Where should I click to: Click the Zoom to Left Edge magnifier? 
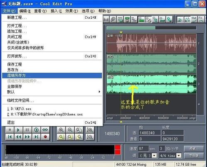(x=70, y=137)
